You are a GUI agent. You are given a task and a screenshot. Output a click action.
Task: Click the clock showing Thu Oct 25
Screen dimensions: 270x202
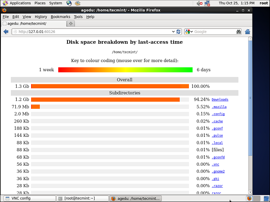pyautogui.click(x=236, y=3)
